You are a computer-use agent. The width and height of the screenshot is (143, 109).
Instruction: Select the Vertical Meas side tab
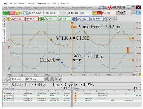click(4, 35)
